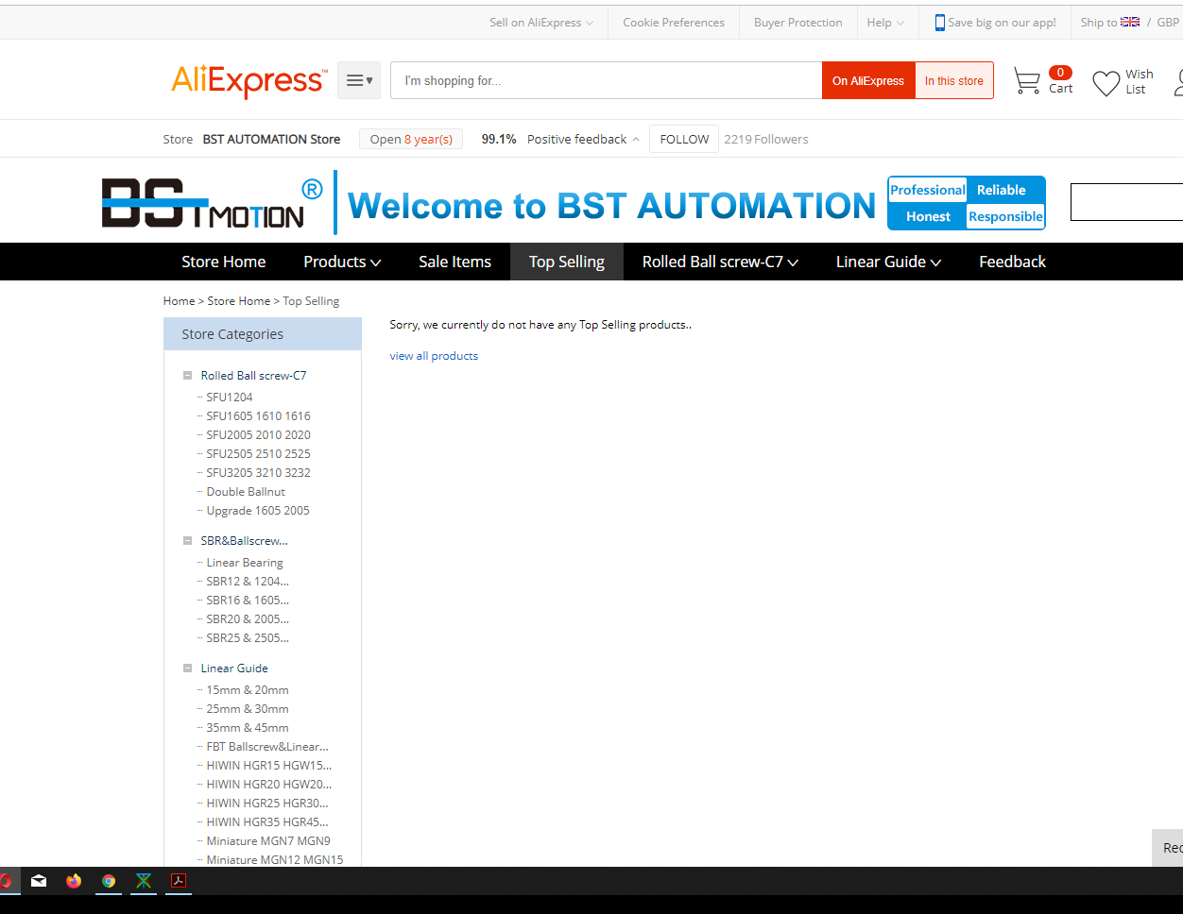
Task: Change Ship to country flag setting
Action: point(1130,22)
